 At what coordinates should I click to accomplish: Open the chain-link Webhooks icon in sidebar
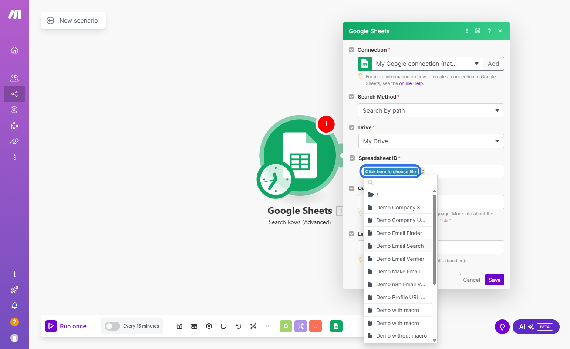pos(14,141)
